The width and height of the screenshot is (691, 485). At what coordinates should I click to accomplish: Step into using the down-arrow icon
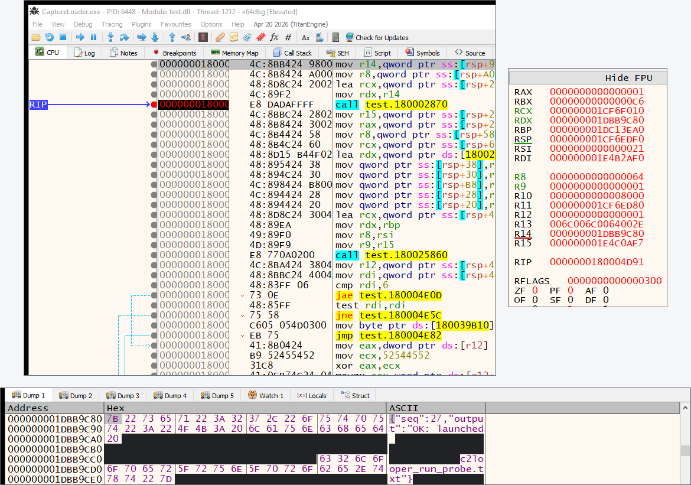[x=110, y=37]
